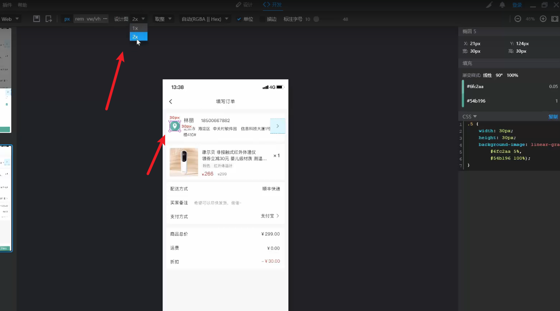Image resolution: width=560 pixels, height=311 pixels.
Task: Click the blue chevron beside the address
Action: tap(278, 126)
